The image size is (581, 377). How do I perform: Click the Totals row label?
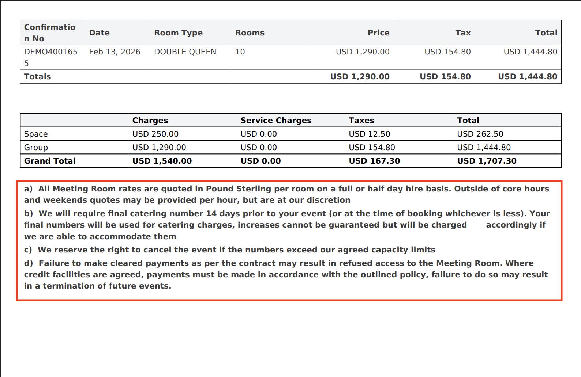[37, 77]
